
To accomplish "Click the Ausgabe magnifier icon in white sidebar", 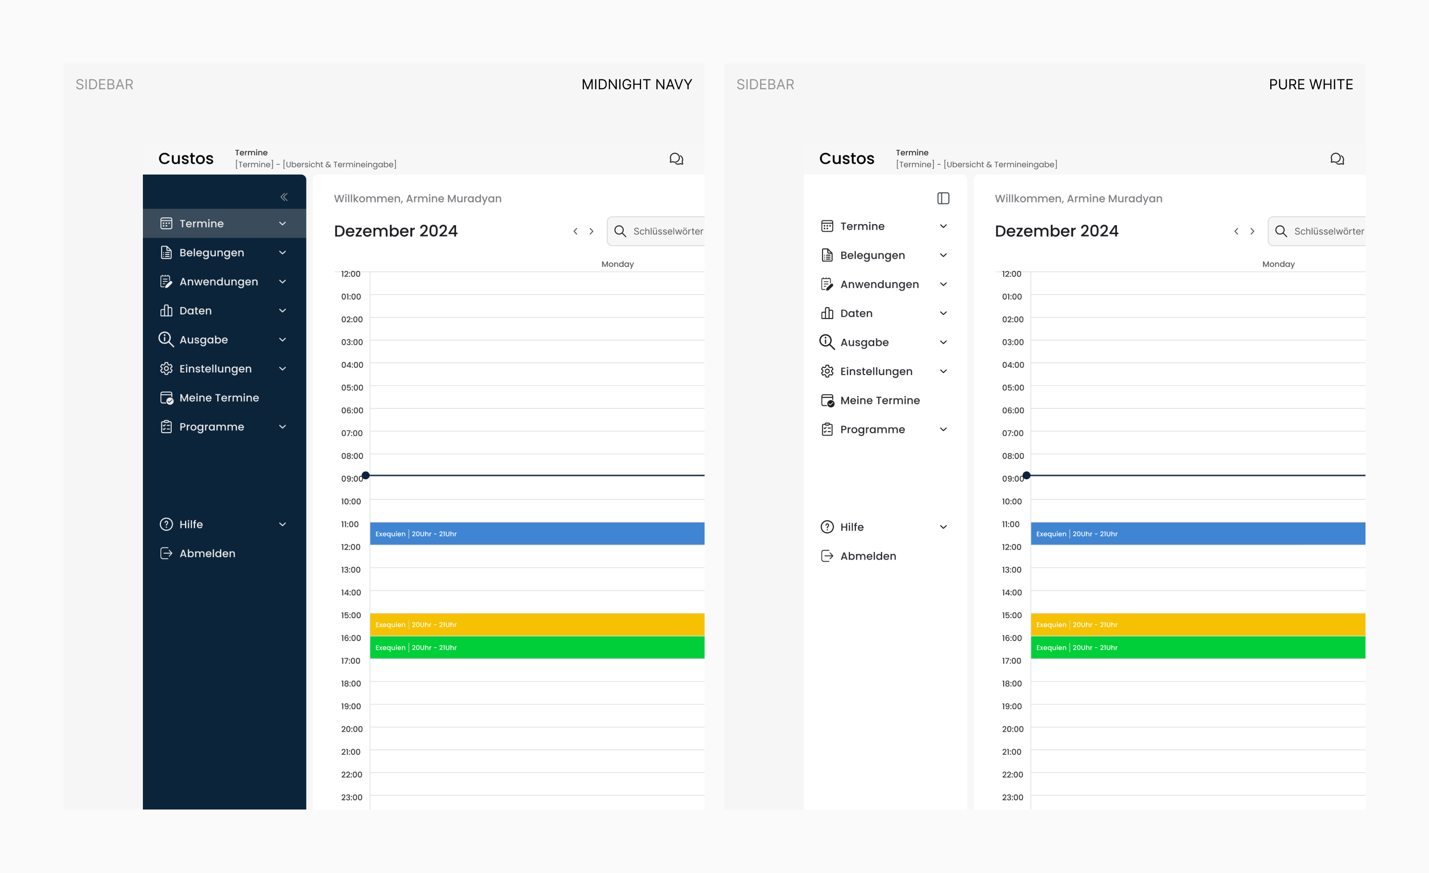I will click(827, 342).
